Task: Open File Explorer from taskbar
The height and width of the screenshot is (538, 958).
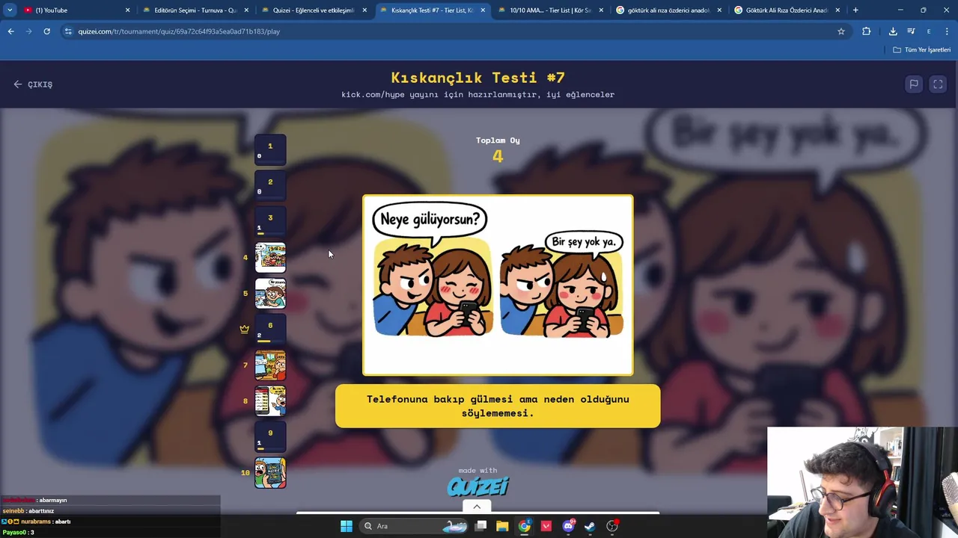Action: 502,526
